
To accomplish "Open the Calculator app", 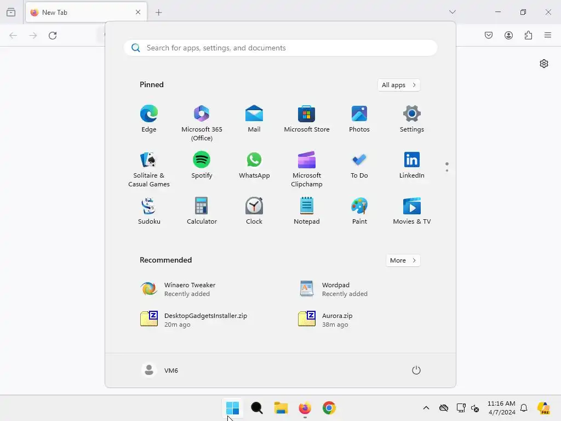I will pyautogui.click(x=202, y=211).
